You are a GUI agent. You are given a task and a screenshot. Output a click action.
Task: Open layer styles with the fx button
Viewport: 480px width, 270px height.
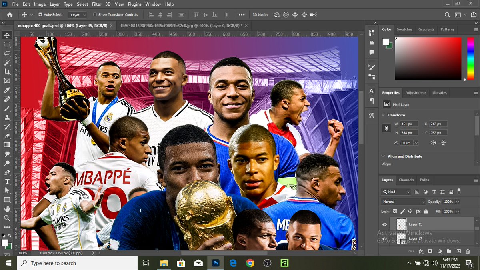(420, 251)
